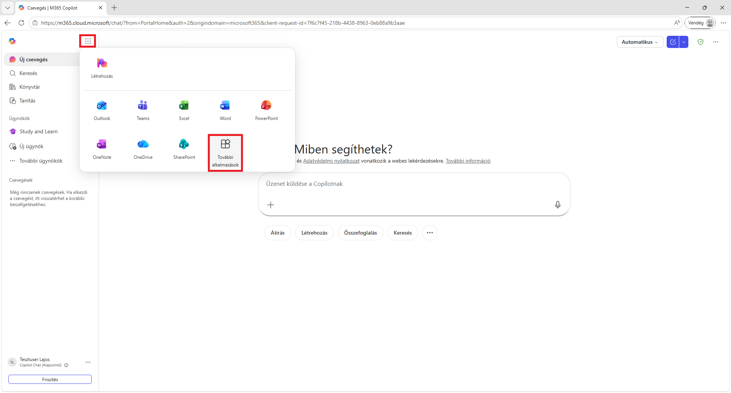View site information lock icon

click(35, 23)
